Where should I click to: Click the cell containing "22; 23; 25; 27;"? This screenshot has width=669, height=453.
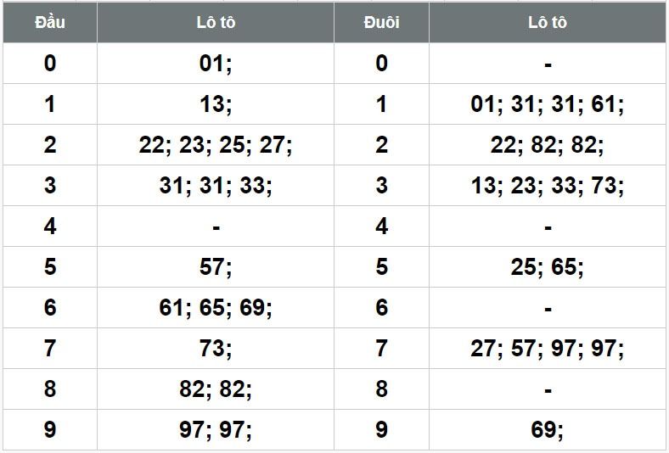(216, 145)
